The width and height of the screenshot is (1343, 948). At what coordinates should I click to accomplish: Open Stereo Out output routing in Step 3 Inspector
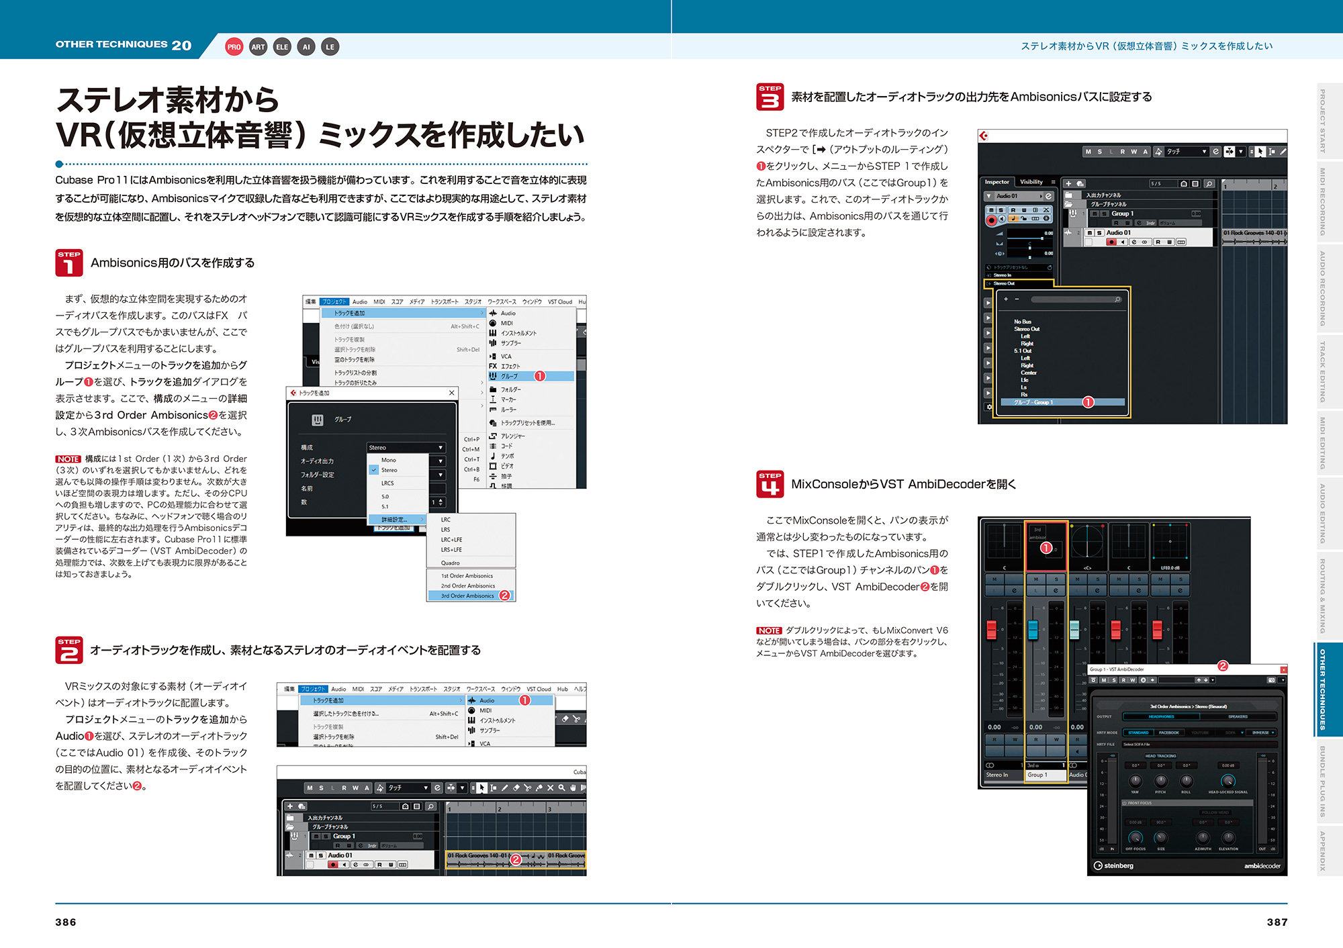pos(1019,283)
